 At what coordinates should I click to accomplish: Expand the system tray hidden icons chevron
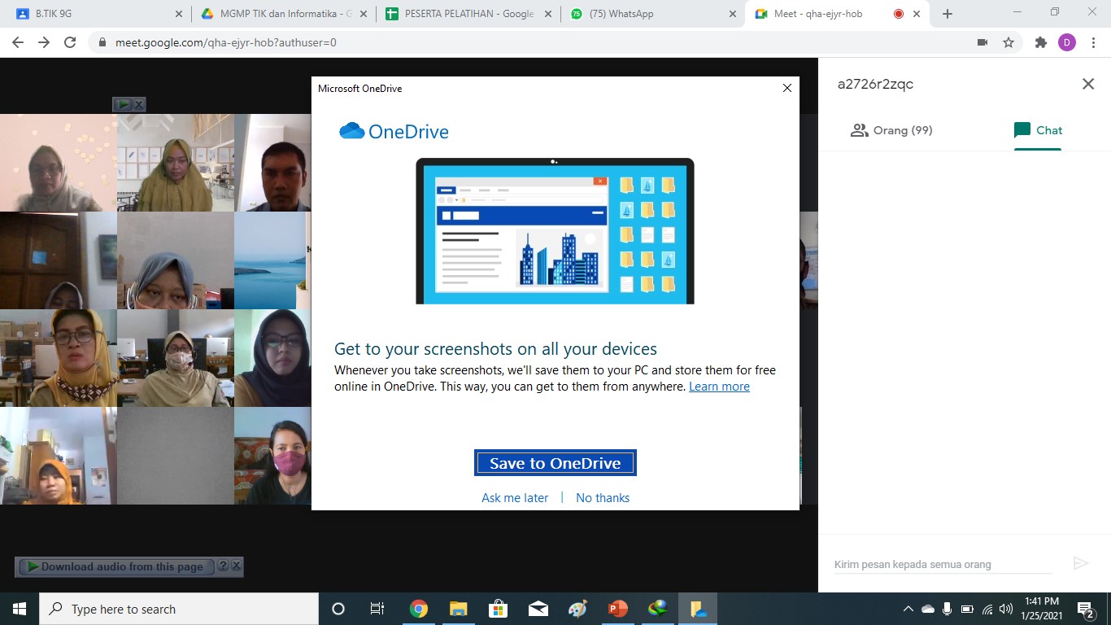[908, 609]
